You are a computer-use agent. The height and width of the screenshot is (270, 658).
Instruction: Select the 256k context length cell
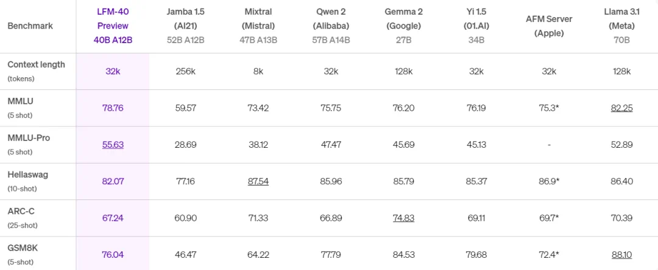(186, 71)
